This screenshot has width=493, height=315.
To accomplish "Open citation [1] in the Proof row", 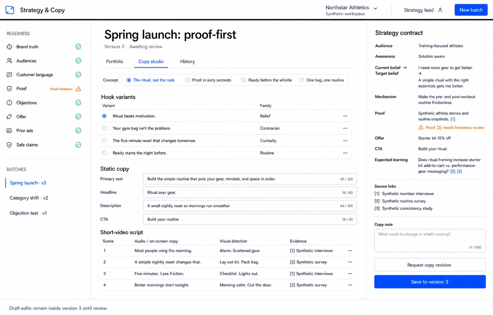I will click(x=453, y=119).
